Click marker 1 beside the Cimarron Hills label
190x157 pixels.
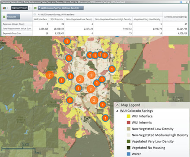click(x=112, y=69)
